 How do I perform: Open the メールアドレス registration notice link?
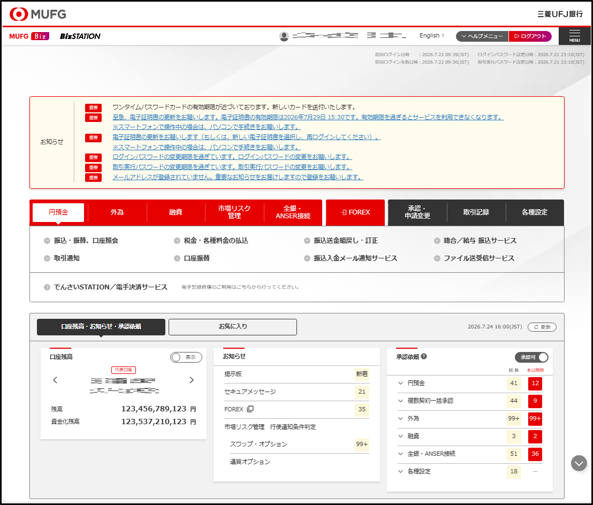tap(238, 177)
